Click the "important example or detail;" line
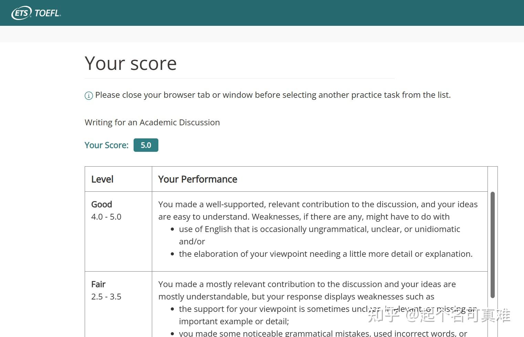 pyautogui.click(x=234, y=322)
